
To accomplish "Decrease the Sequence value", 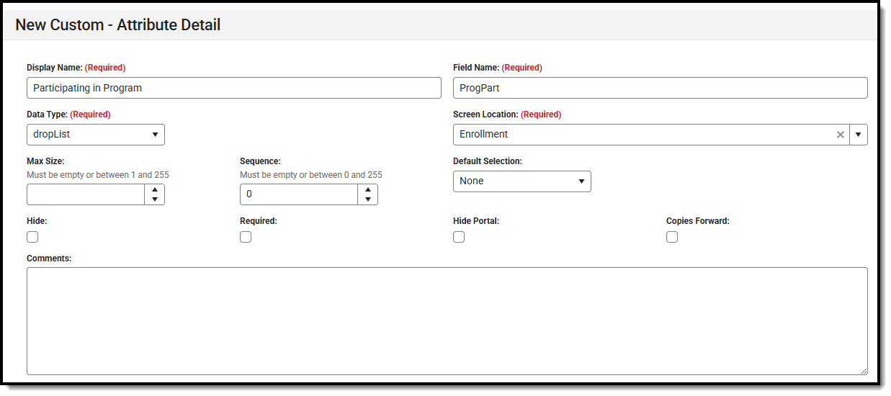I will click(368, 199).
